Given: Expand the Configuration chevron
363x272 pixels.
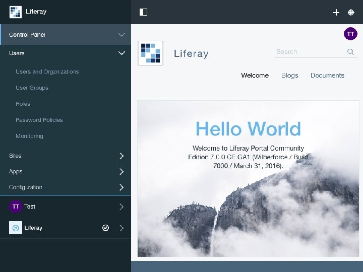Looking at the screenshot, I should pyautogui.click(x=122, y=187).
